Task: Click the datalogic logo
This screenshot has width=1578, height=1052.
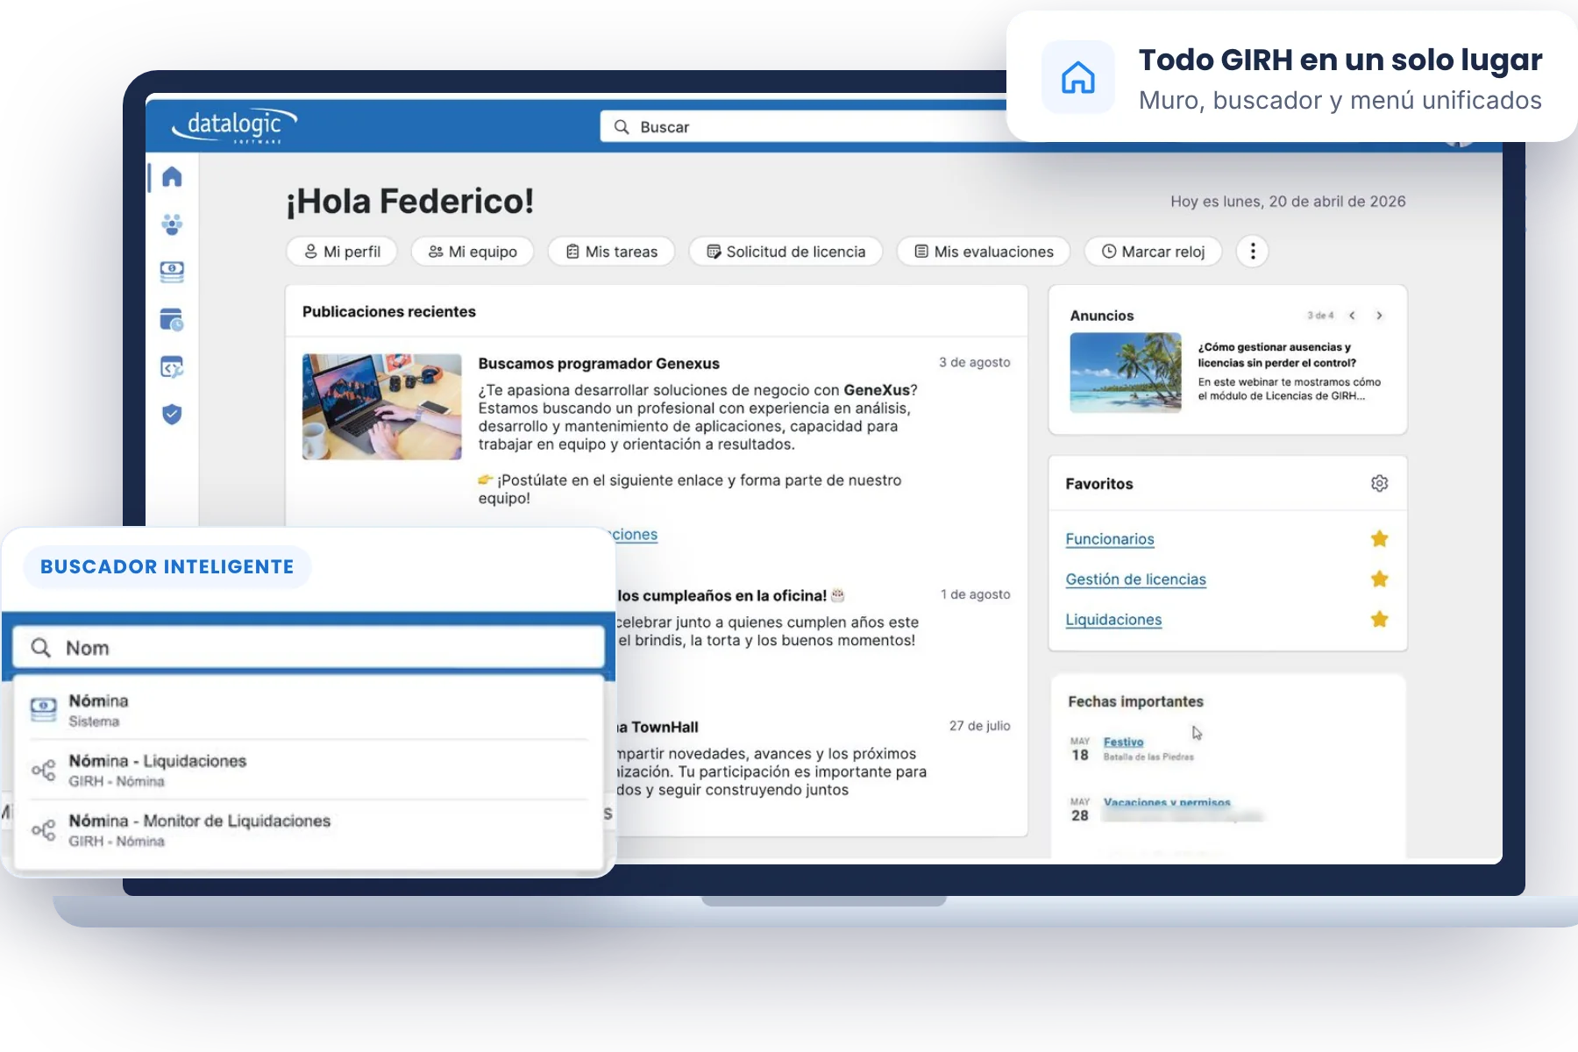Action: 234,126
